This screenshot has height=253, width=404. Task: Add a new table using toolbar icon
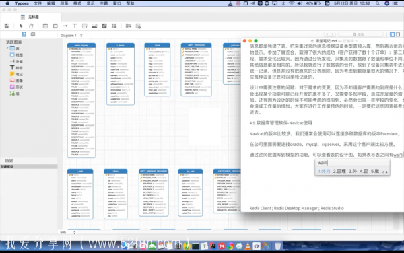[45, 26]
